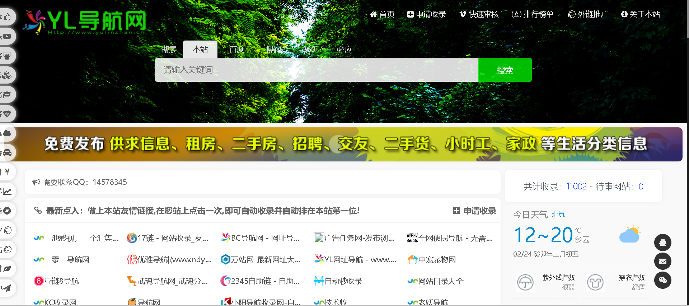The width and height of the screenshot is (689, 306).
Task: Open the thumbs-up sidebar category
Action: 7,17
